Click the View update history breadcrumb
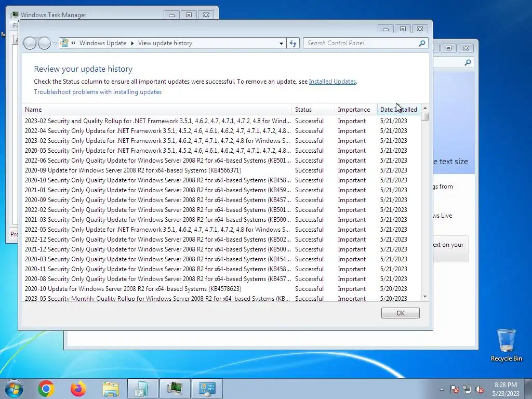 click(x=165, y=43)
